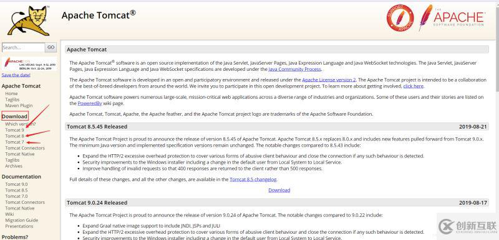
Task: Open the Wiki link
Action: [9, 215]
